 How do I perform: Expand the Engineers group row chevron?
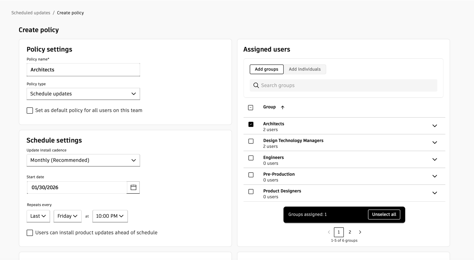(435, 159)
